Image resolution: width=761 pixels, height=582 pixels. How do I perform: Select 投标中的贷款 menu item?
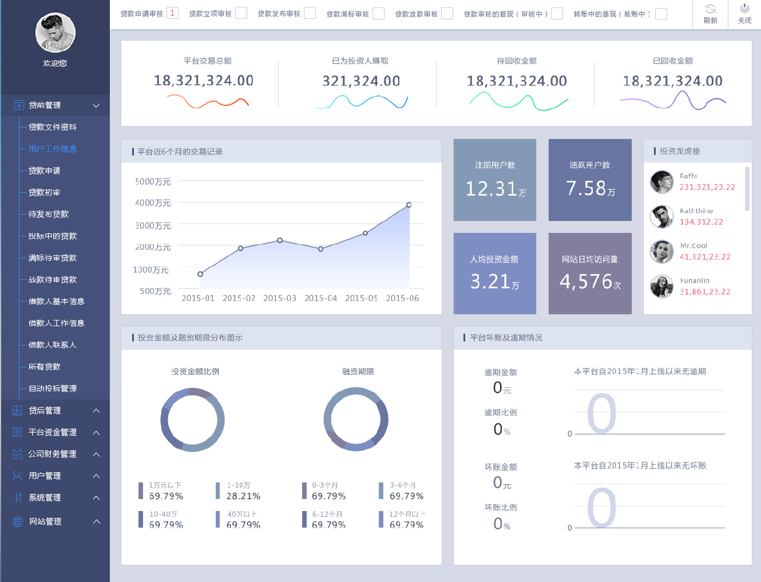coord(53,236)
